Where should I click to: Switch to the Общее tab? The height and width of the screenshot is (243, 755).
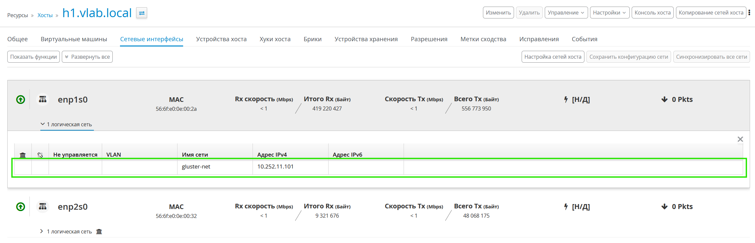[18, 39]
